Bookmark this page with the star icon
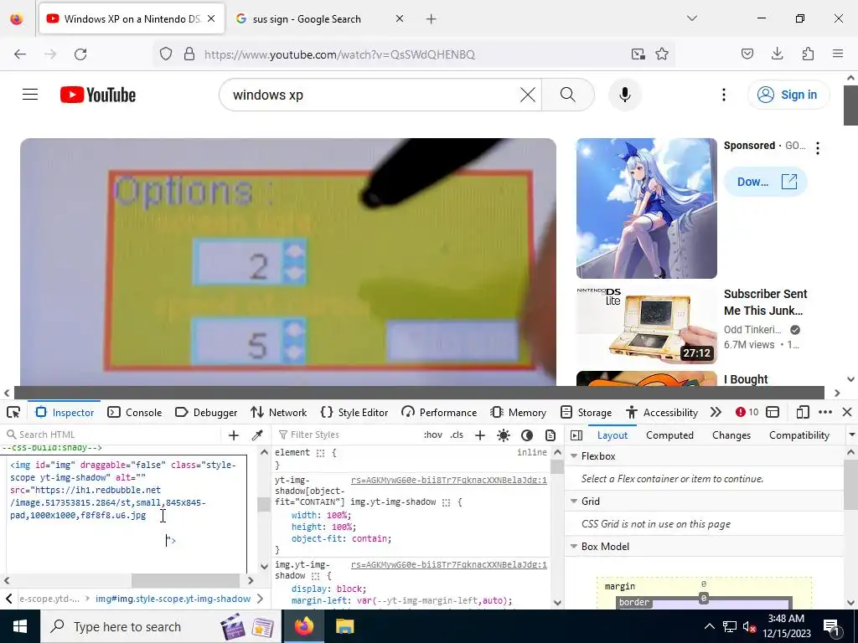This screenshot has height=643, width=858. (x=662, y=54)
